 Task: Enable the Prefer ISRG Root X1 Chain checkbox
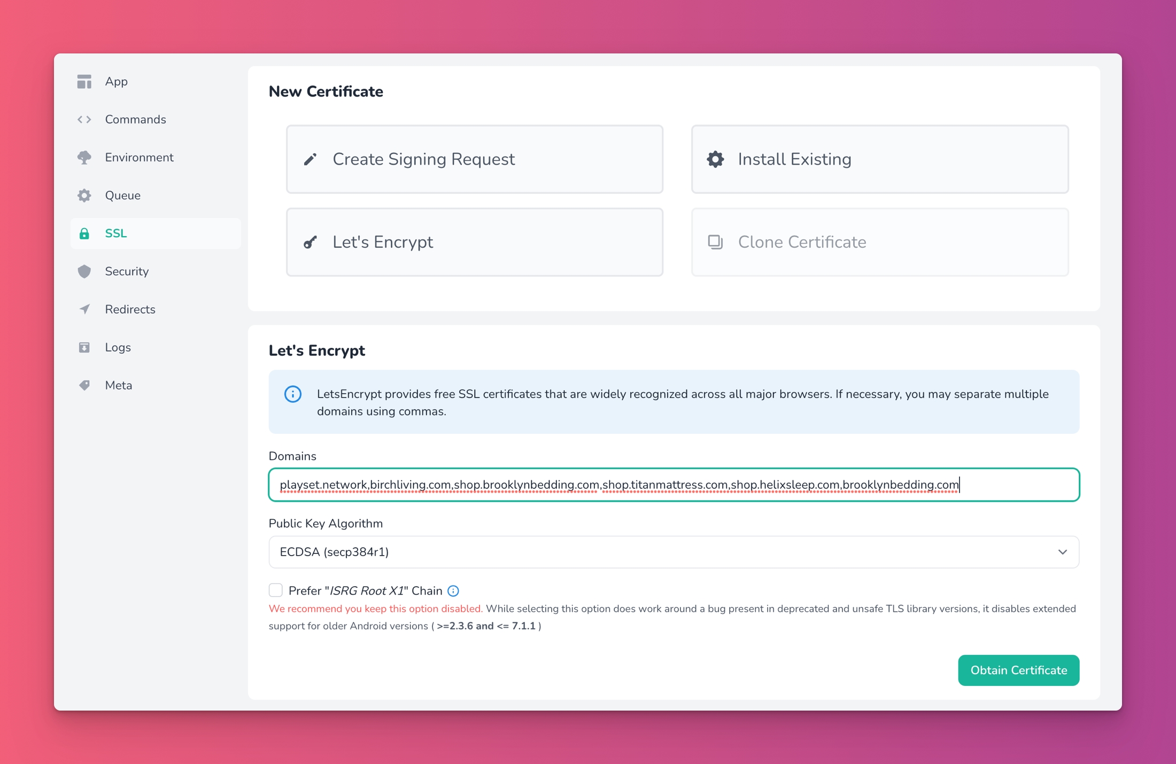(276, 590)
